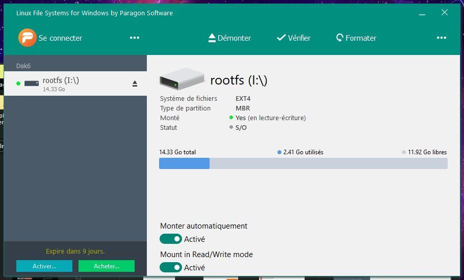This screenshot has height=280, width=464.
Task: Click the rootfs (I:\) heading title
Action: click(239, 80)
